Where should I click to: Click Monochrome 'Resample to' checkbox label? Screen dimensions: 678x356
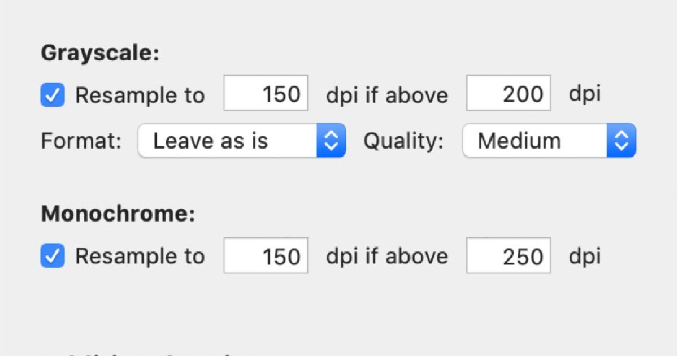pos(140,257)
